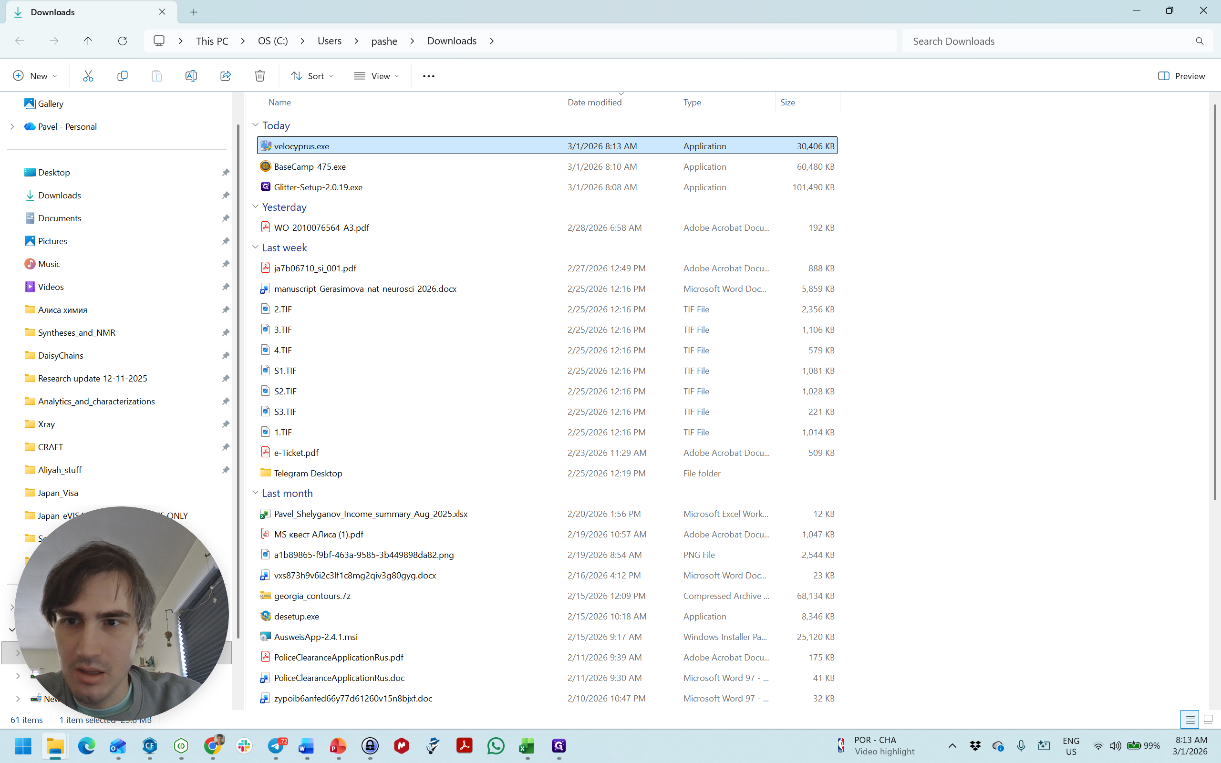
Task: Add a new tab with plus button
Action: pyautogui.click(x=194, y=12)
